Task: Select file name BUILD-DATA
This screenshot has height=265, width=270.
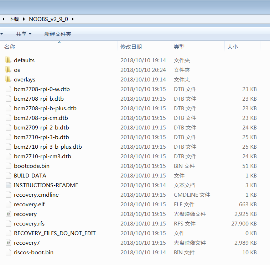Action: [30, 176]
